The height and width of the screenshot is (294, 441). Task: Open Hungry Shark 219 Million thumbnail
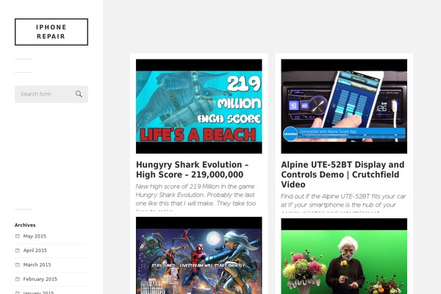(199, 107)
